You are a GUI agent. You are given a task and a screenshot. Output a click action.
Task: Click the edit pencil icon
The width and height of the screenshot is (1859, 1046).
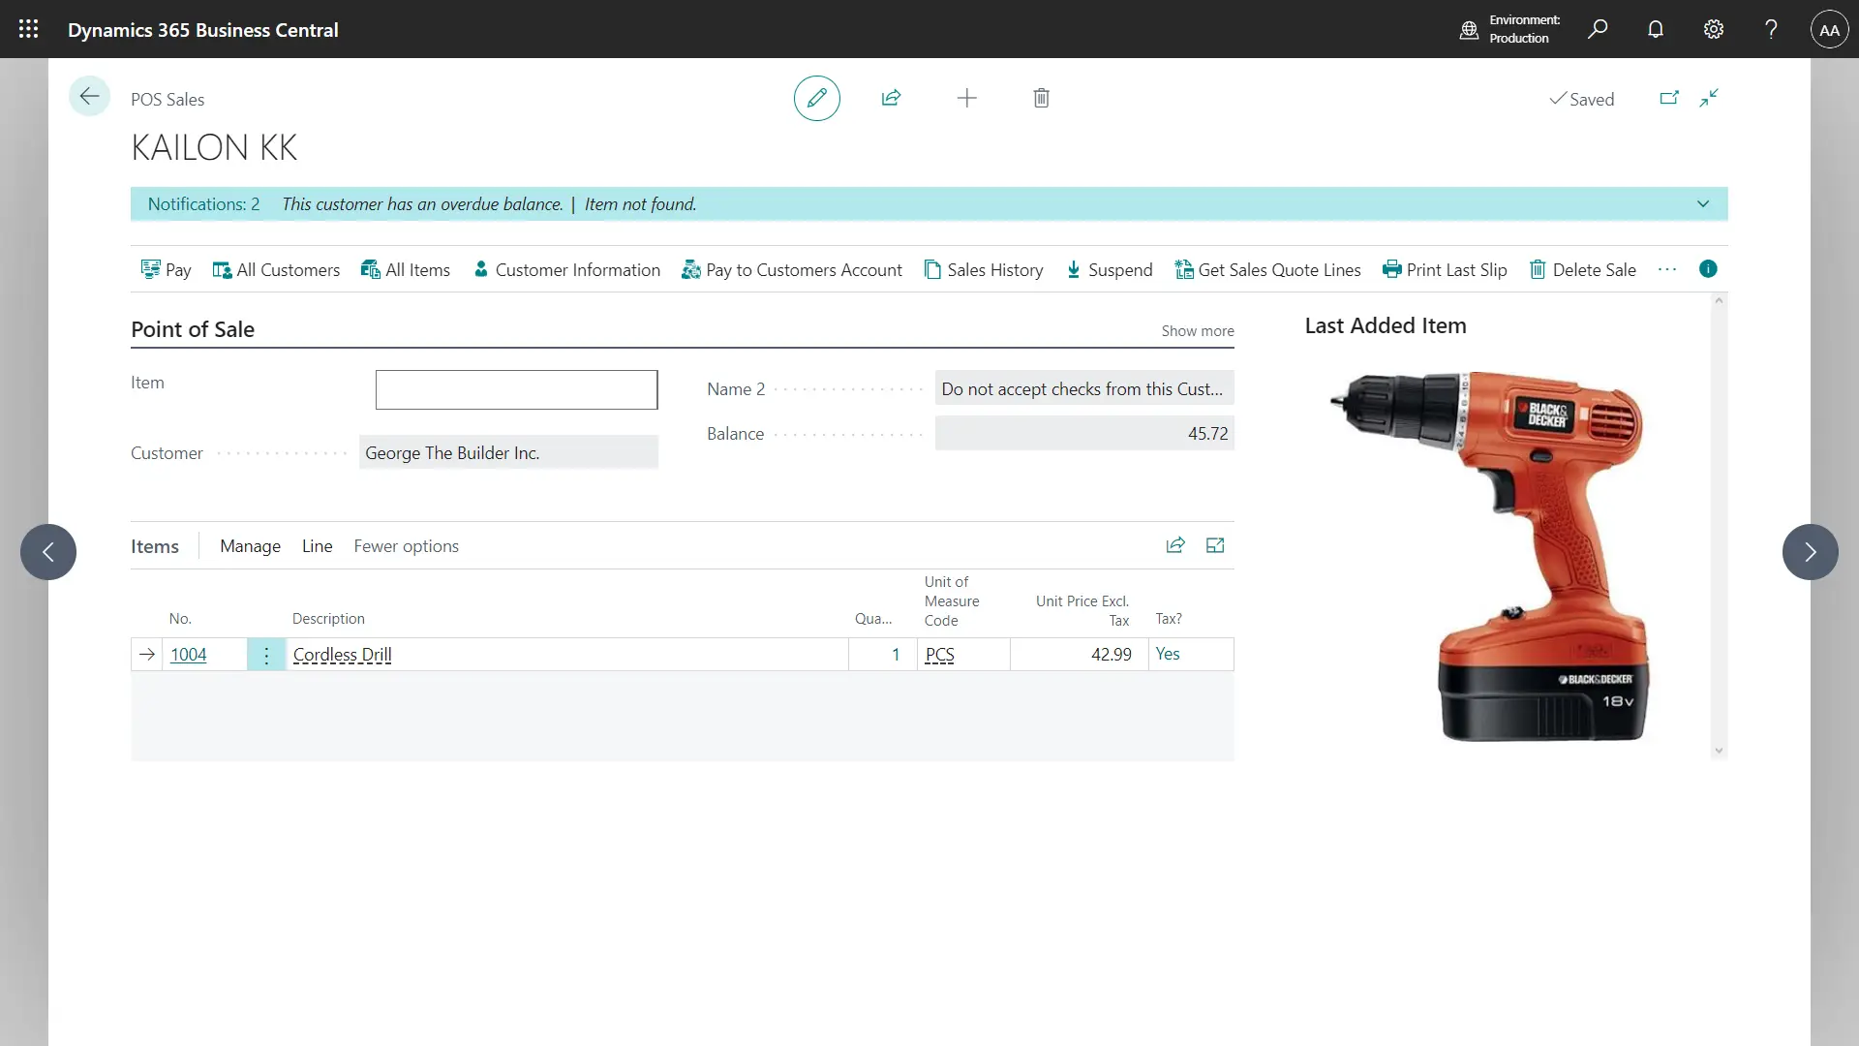pyautogui.click(x=816, y=98)
